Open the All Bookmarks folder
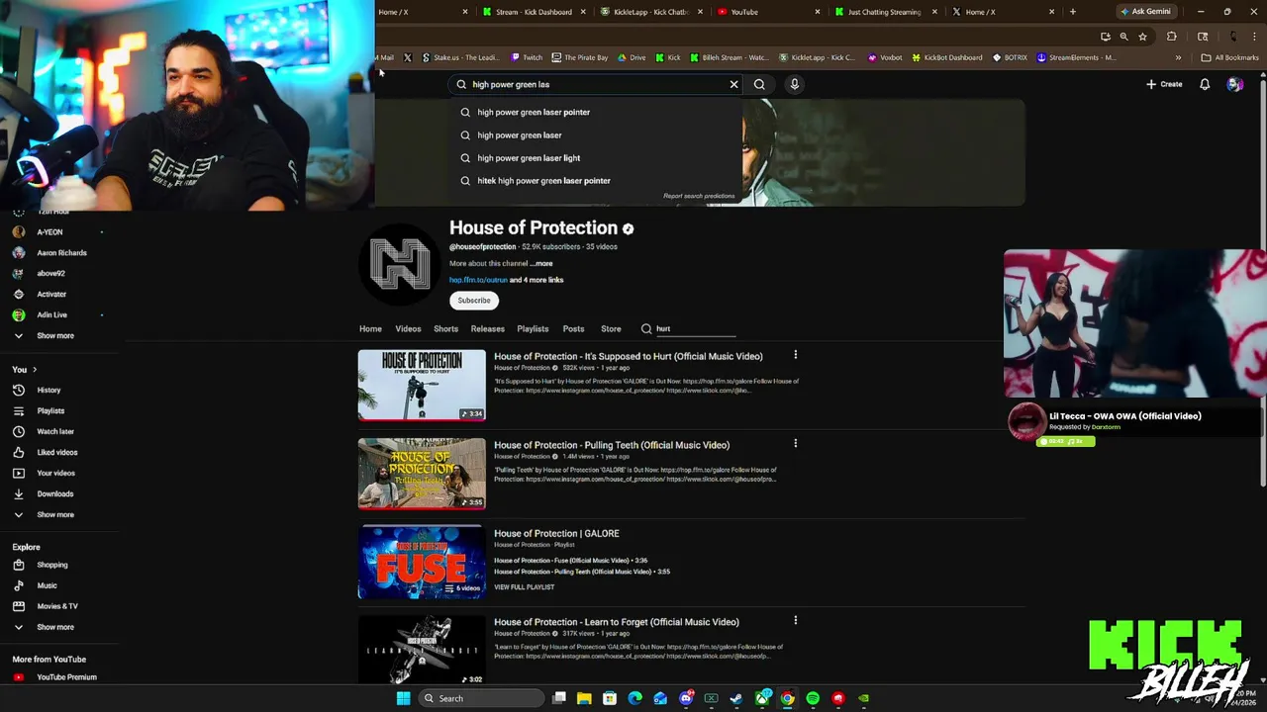The width and height of the screenshot is (1267, 712). (1229, 57)
